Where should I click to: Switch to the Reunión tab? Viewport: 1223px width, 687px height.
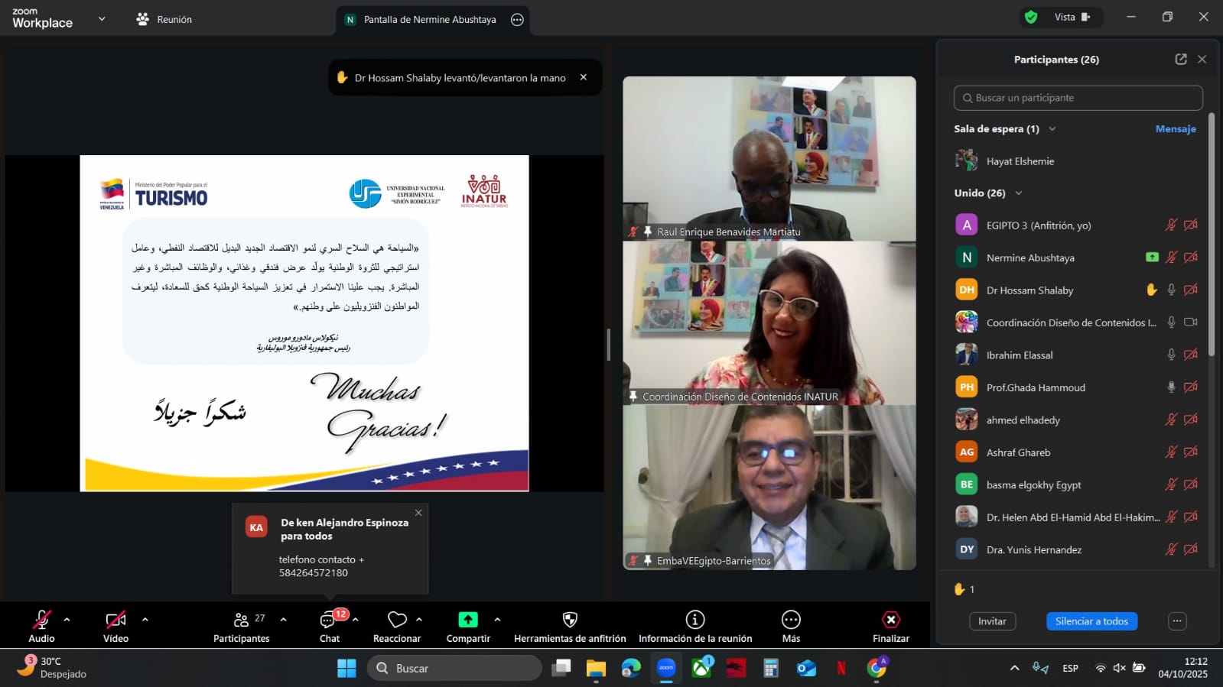coord(164,20)
